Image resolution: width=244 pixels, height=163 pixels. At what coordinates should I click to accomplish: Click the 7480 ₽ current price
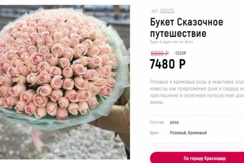click(168, 64)
